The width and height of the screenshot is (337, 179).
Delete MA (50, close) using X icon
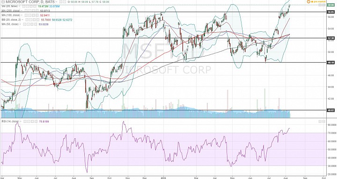pyautogui.click(x=36, y=24)
